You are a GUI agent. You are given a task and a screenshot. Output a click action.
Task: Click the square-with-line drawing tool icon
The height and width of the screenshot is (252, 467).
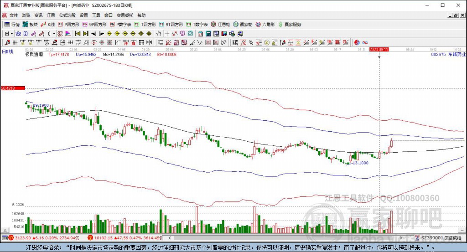pos(161,42)
